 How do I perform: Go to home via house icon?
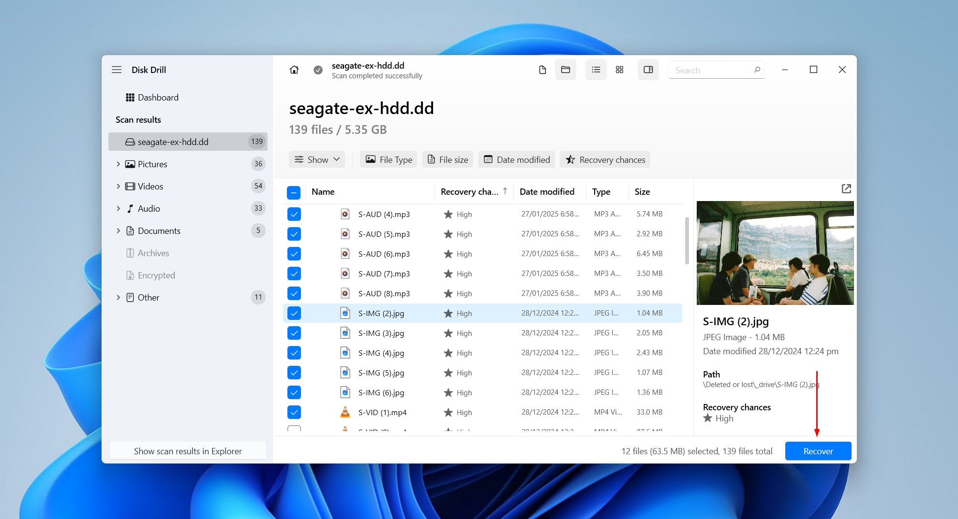click(294, 70)
